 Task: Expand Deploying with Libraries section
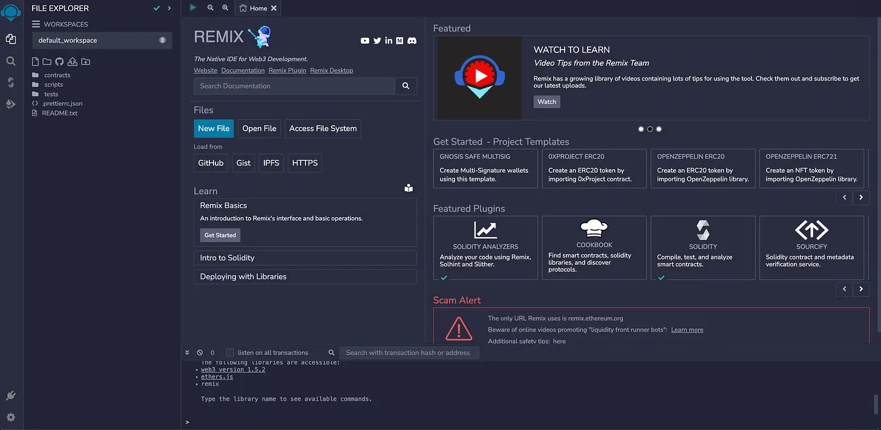[x=305, y=276]
